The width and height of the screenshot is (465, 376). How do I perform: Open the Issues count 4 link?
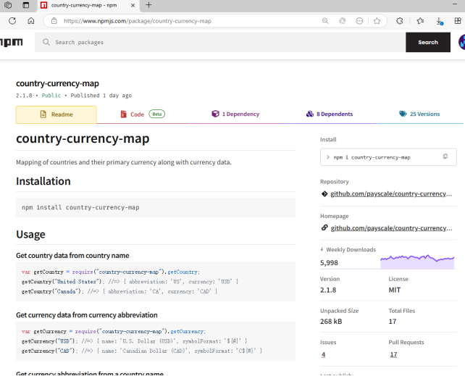coord(323,355)
